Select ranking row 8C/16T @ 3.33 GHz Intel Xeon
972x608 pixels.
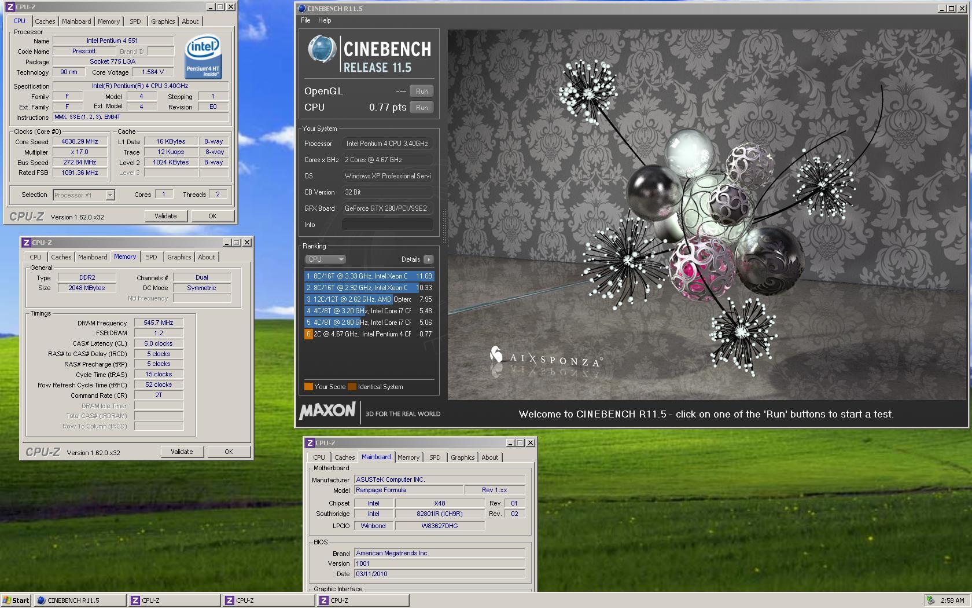click(x=369, y=276)
